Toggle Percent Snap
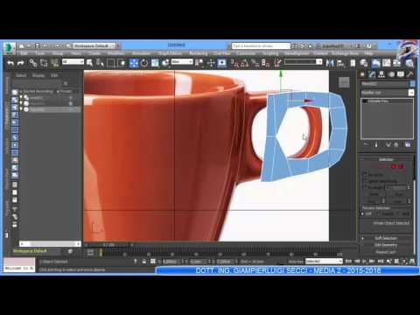Viewport: 420px width, 315px height. (x=255, y=63)
